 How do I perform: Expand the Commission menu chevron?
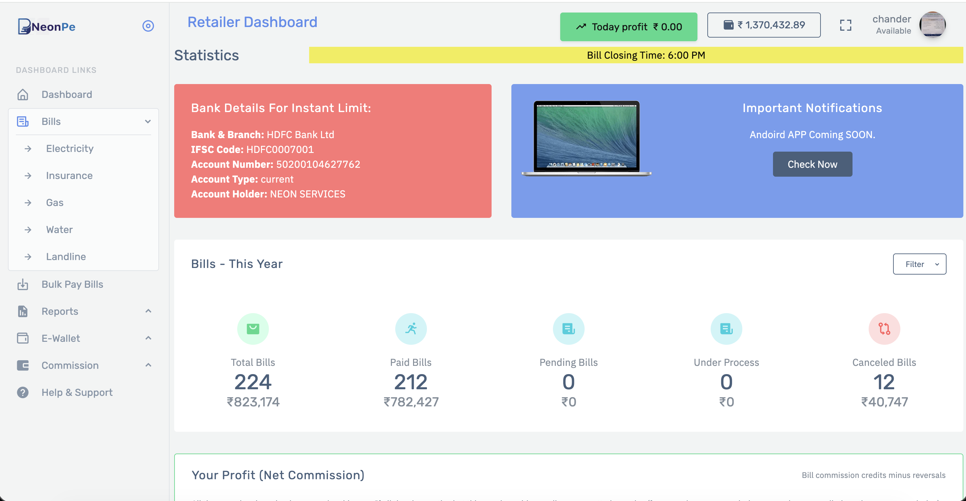click(148, 365)
